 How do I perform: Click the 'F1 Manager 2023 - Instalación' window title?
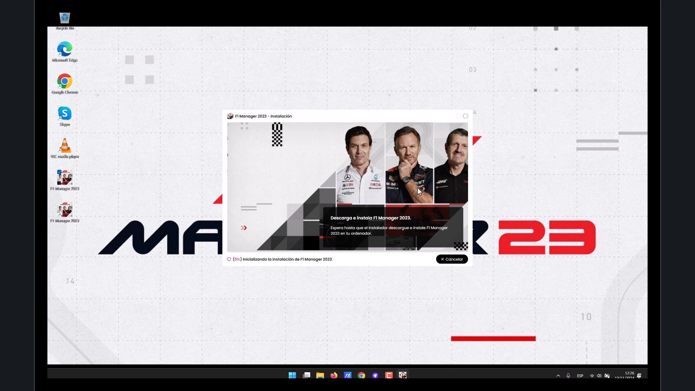pyautogui.click(x=264, y=116)
